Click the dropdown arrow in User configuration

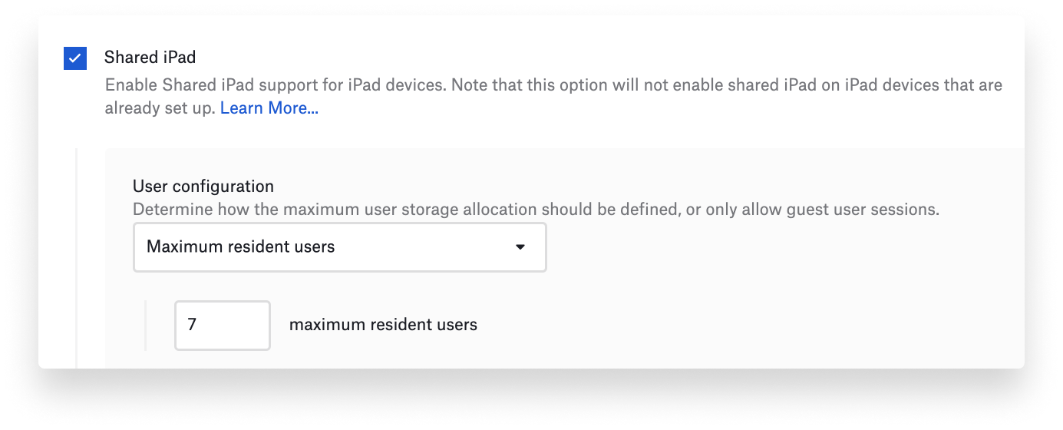(520, 247)
